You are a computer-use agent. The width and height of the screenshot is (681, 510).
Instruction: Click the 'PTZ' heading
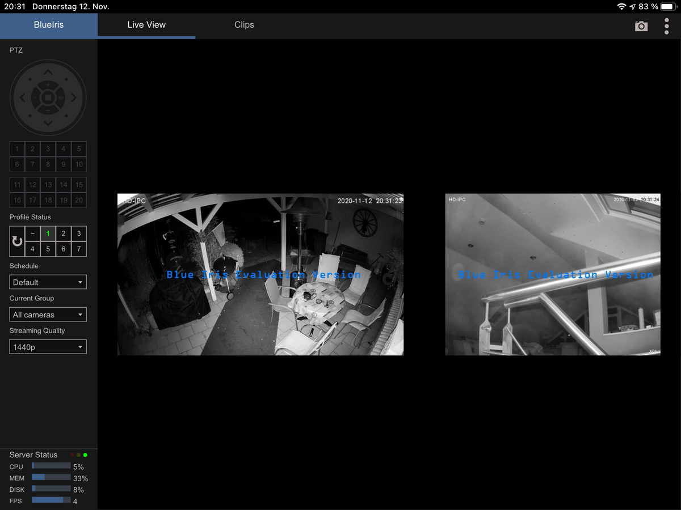tap(16, 50)
